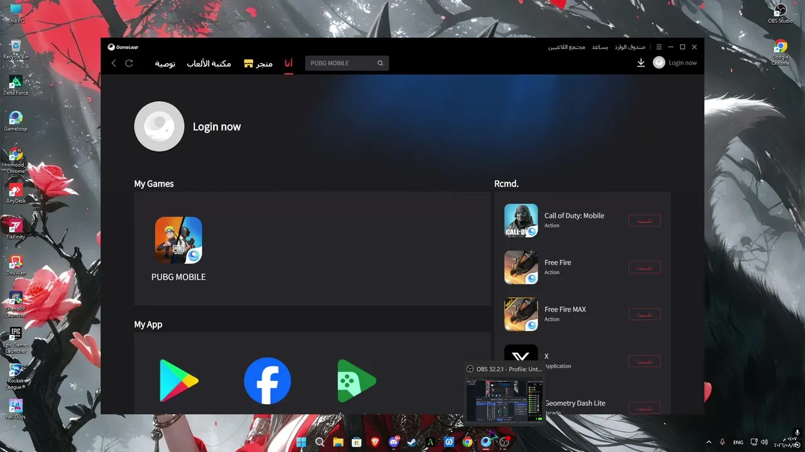The width and height of the screenshot is (805, 452).
Task: Click the Windows Start button
Action: click(x=301, y=442)
